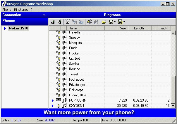The height and width of the screenshot is (124, 177).
Task: Select the Samba ringtone name
Action: coord(74,64)
